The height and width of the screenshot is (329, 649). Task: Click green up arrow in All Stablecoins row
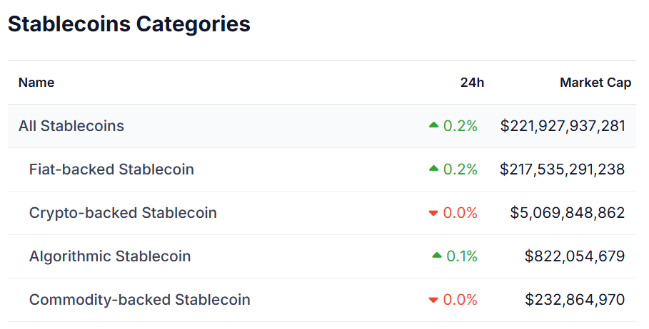tap(433, 125)
